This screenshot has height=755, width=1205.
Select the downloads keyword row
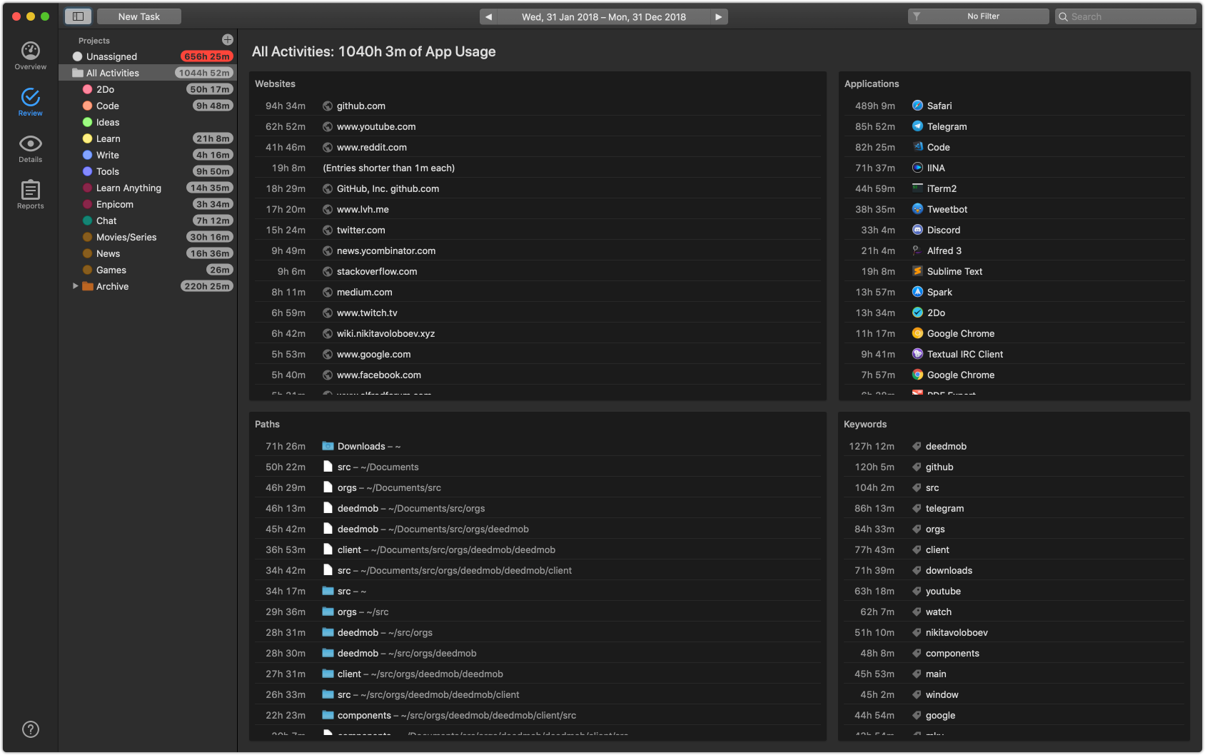tap(1014, 570)
